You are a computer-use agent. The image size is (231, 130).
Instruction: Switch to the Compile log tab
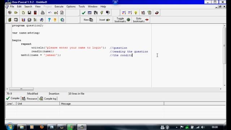48,99
